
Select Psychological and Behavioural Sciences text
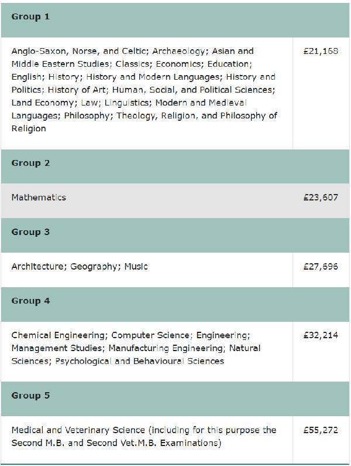click(139, 361)
